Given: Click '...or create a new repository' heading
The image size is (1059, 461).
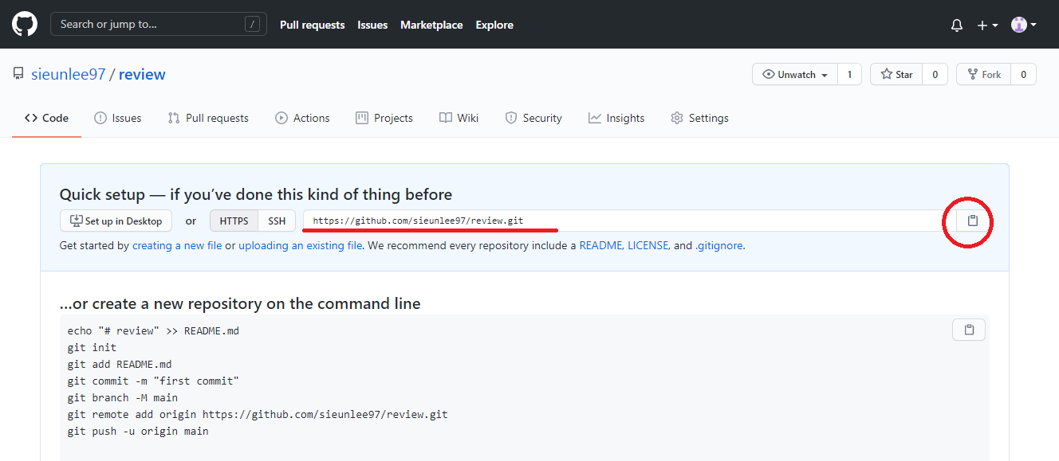Looking at the screenshot, I should [x=240, y=303].
